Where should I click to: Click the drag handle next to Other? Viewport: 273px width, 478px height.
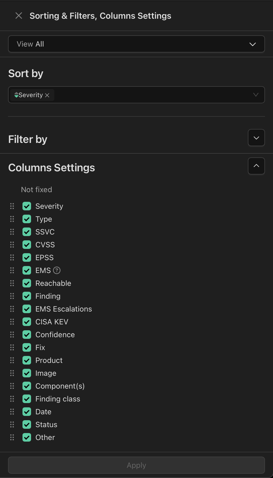coord(12,437)
